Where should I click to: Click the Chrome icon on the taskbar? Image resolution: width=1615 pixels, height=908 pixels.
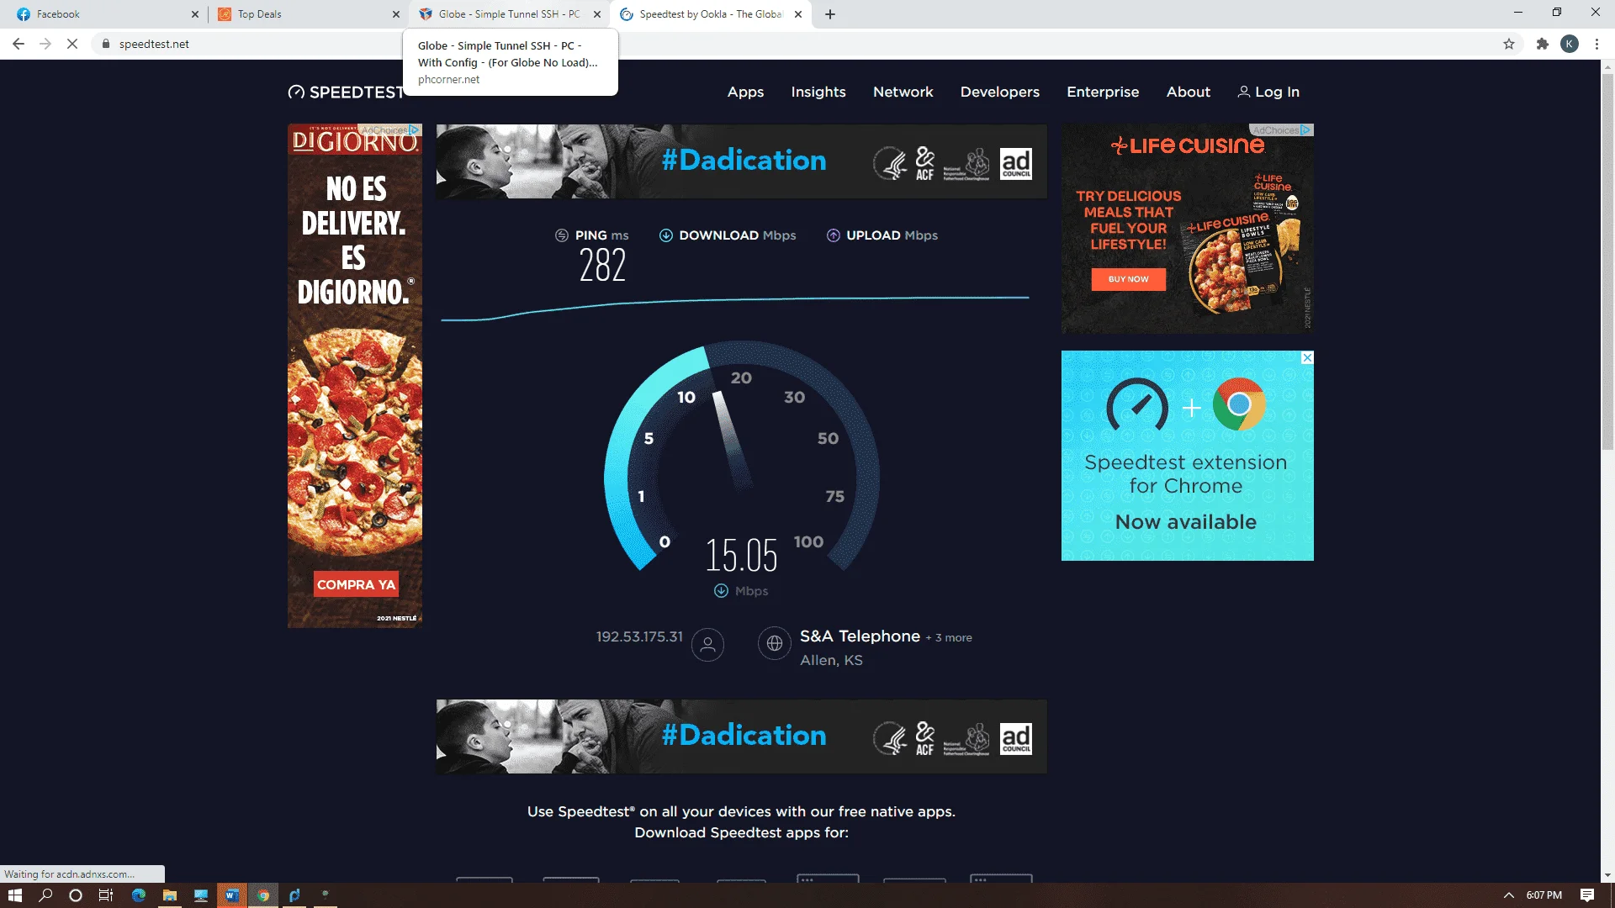pos(263,895)
